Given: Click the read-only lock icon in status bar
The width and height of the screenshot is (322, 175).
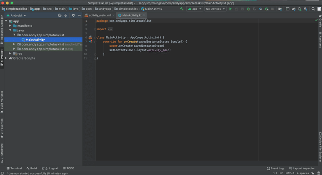Looking at the screenshot, I should (313, 173).
